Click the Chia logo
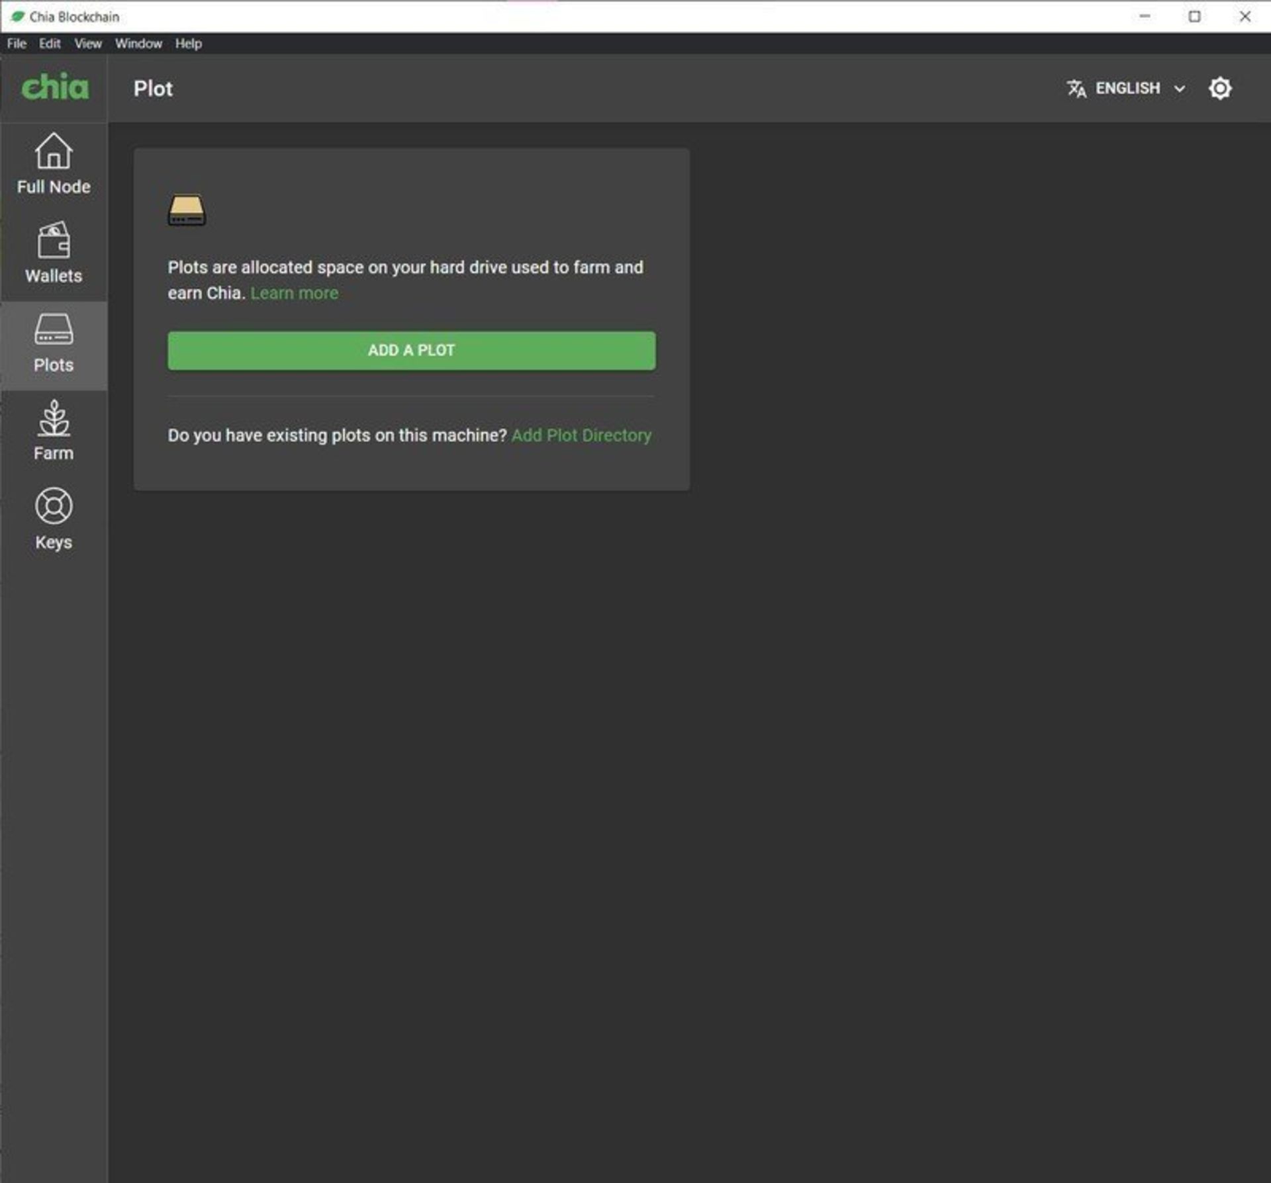 (x=54, y=87)
